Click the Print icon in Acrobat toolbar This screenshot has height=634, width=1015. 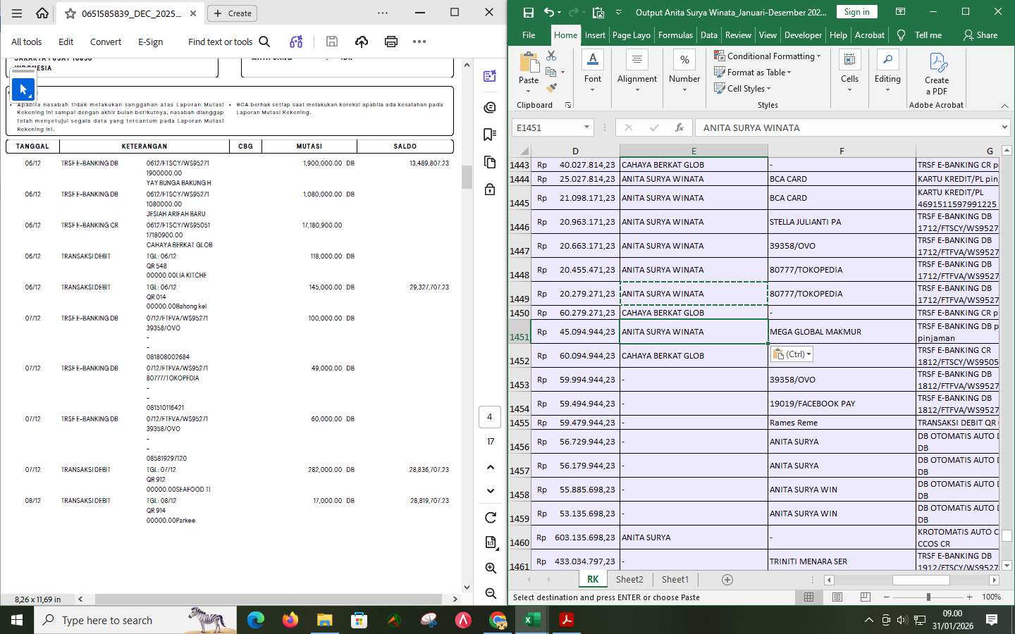point(391,42)
